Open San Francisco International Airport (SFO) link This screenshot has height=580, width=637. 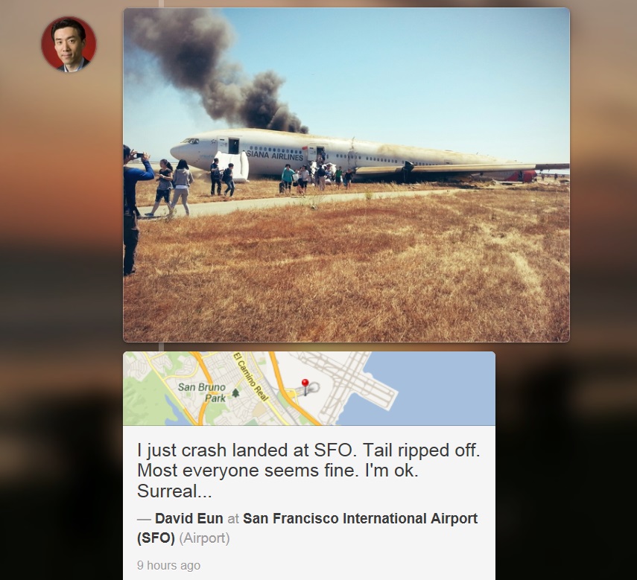pyautogui.click(x=308, y=528)
